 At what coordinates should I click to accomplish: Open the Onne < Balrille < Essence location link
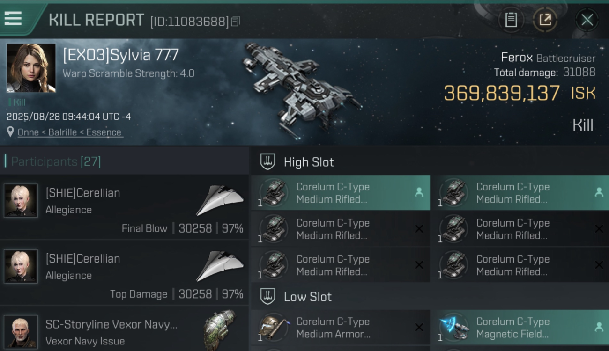pos(70,132)
